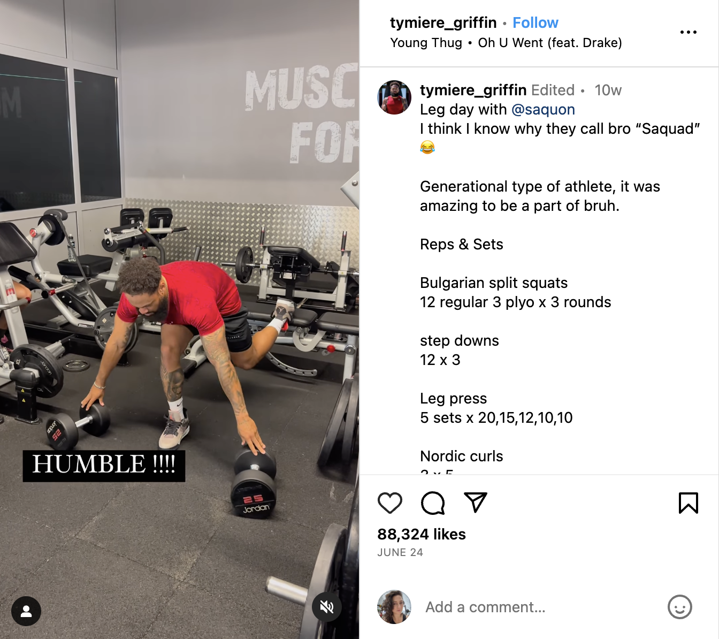Viewport: 719px width, 639px height.
Task: Open the tymiere_griffin username in the header
Action: coord(443,22)
